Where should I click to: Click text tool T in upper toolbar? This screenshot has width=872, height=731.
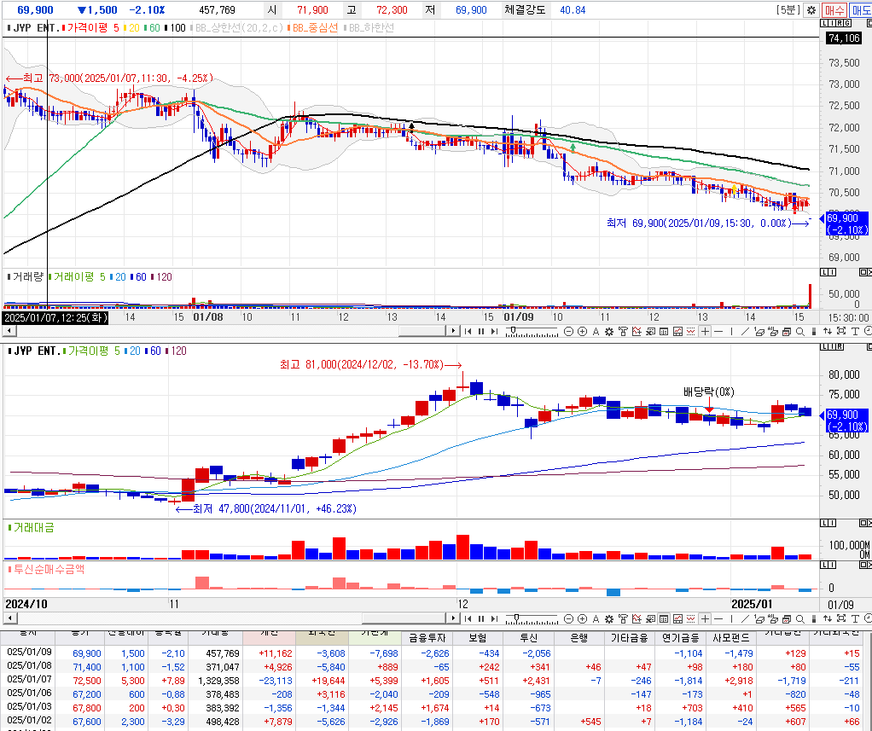click(x=855, y=331)
